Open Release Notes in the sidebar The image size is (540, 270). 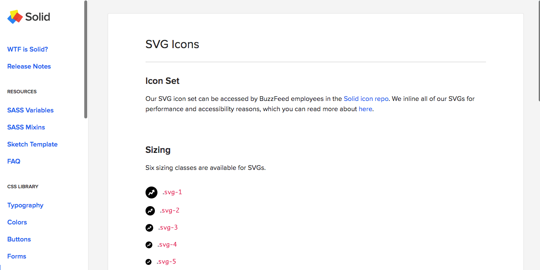tap(29, 66)
